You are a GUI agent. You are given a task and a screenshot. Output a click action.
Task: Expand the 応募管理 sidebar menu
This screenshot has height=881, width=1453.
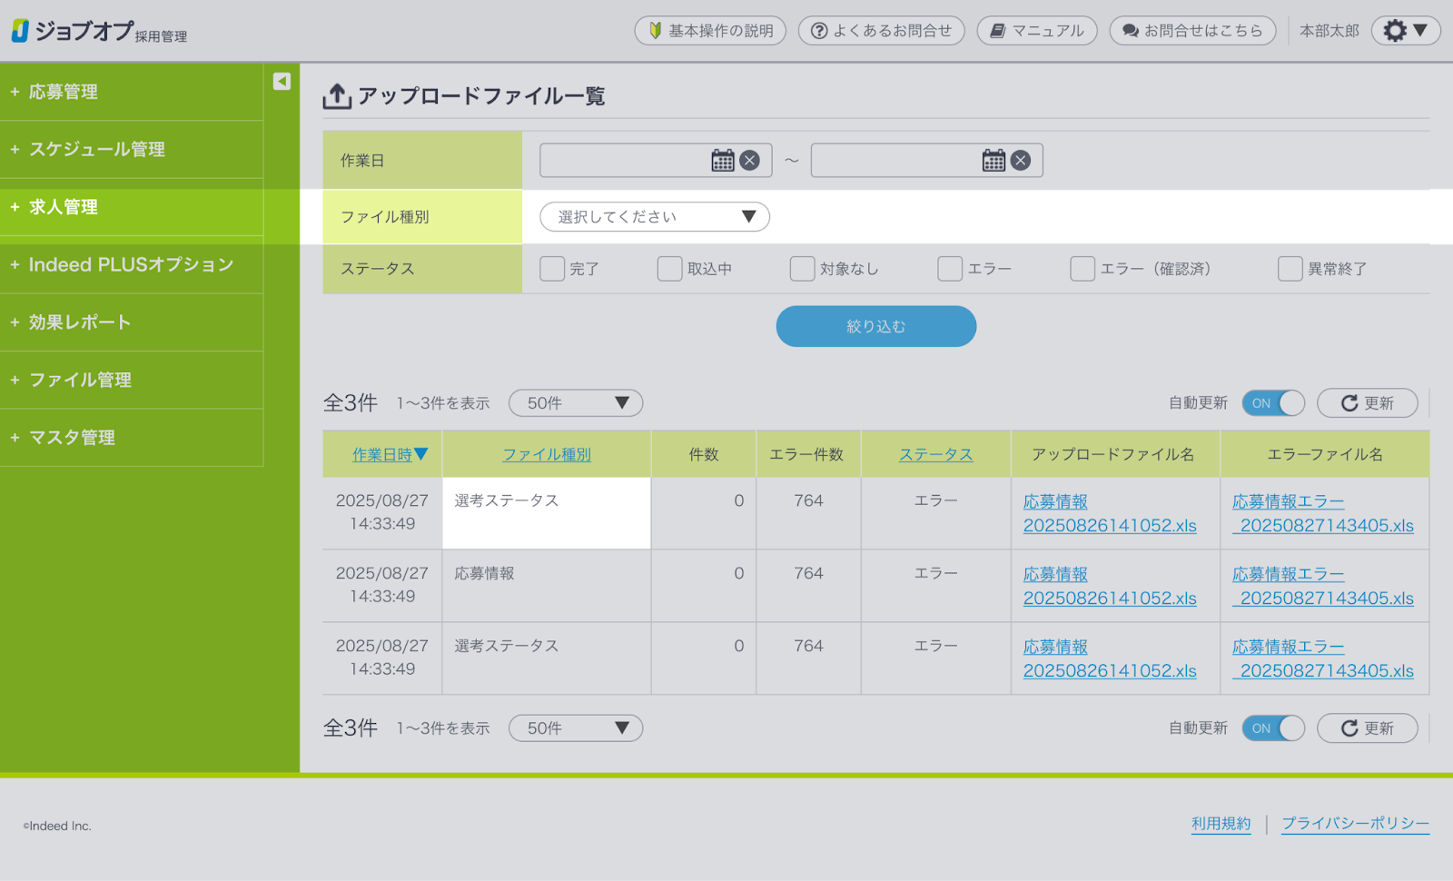[64, 92]
